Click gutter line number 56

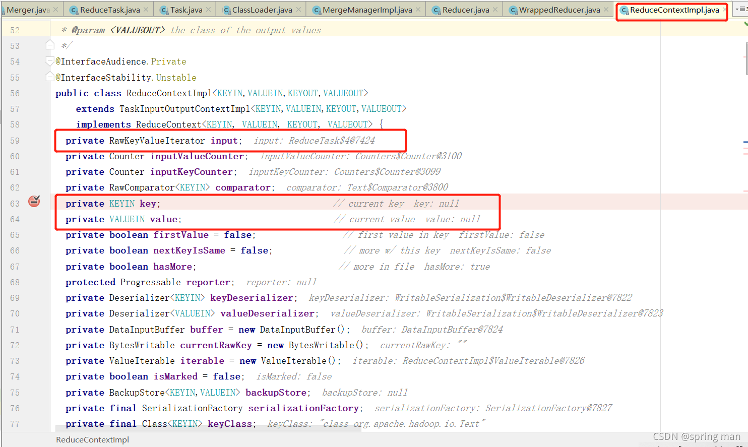click(x=15, y=93)
